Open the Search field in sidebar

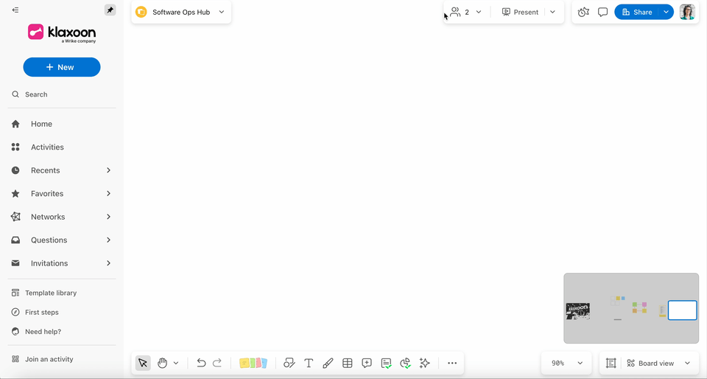click(62, 94)
